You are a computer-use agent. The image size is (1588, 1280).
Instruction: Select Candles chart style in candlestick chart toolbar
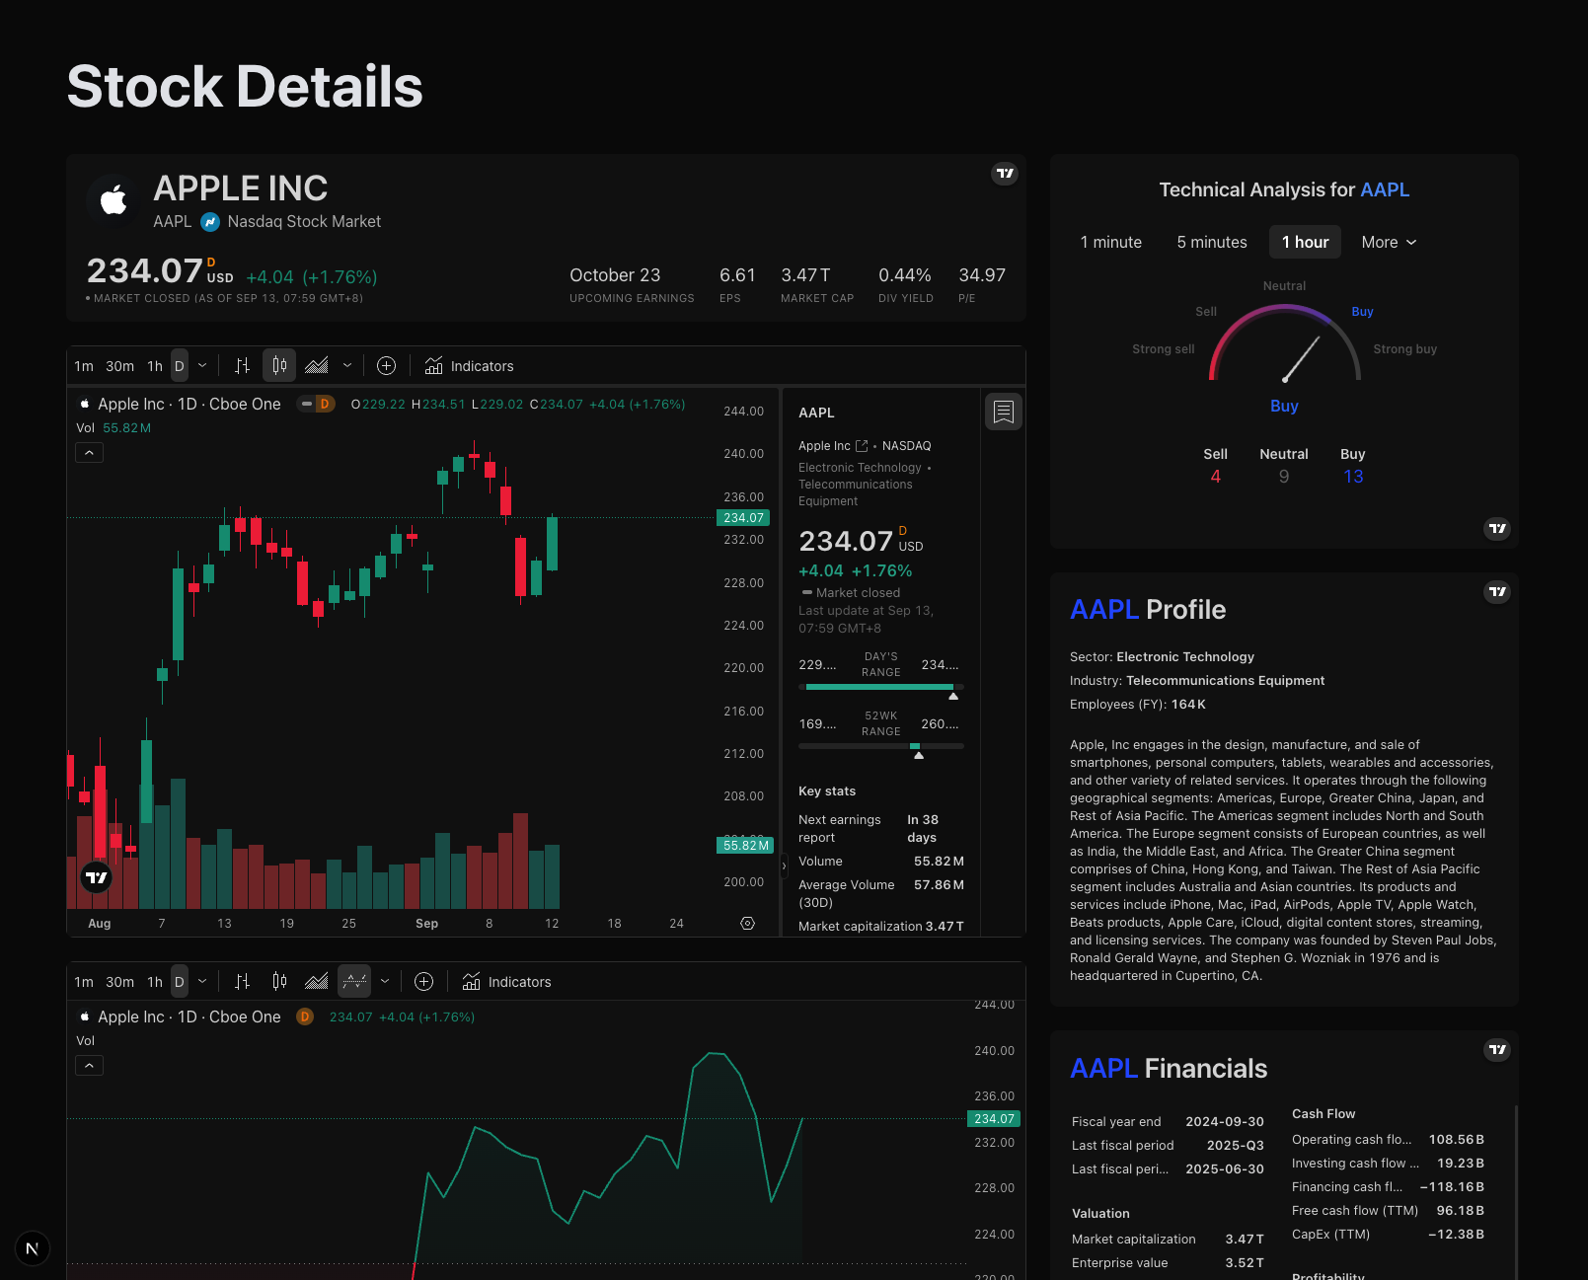[x=280, y=366]
